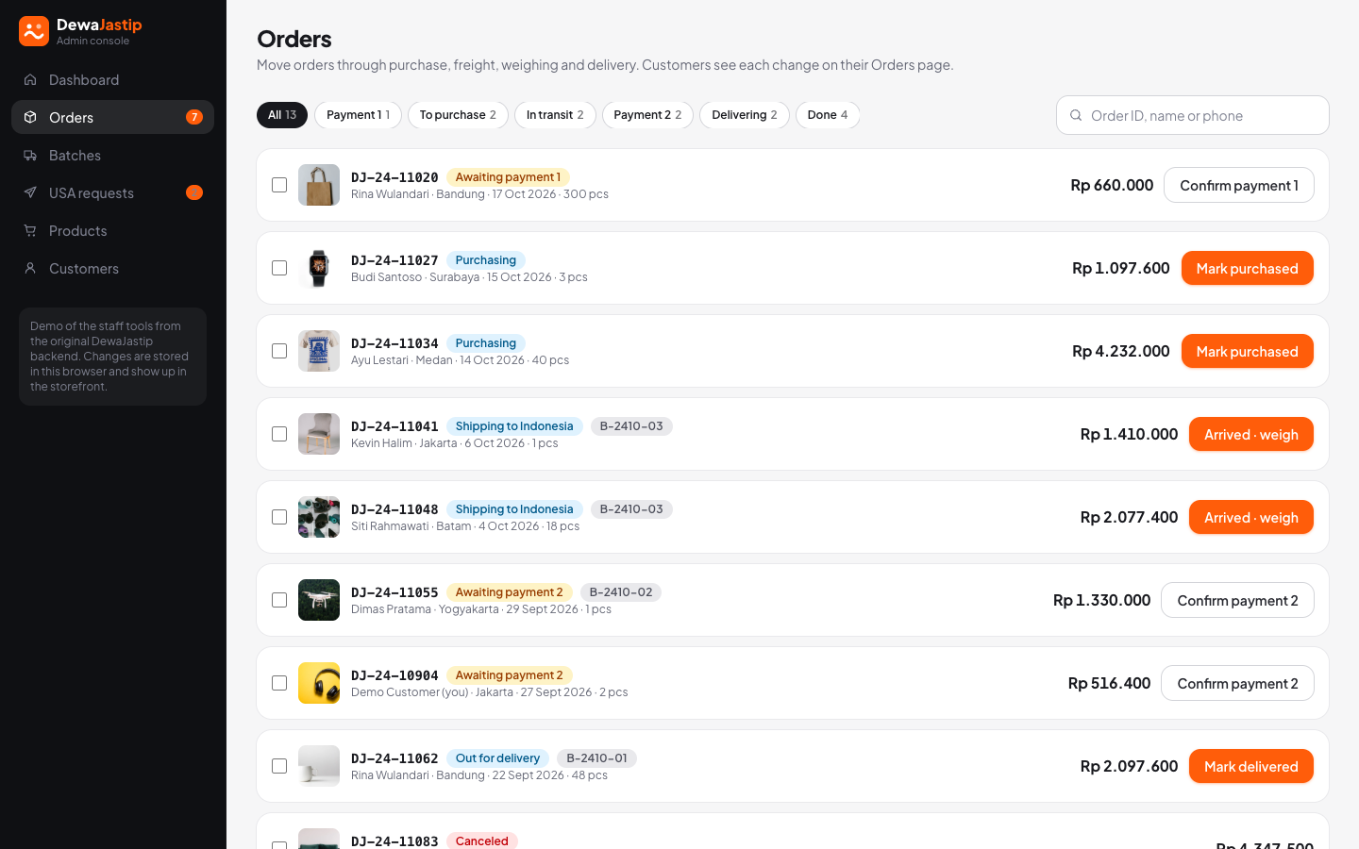Click the USA requests paper-plane icon
Screen dimensions: 1359x849
pos(30,193)
